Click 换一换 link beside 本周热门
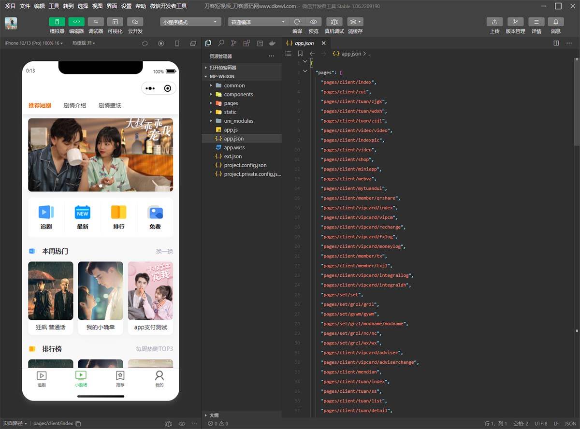Screen dimensions: 580x429 click(x=164, y=251)
